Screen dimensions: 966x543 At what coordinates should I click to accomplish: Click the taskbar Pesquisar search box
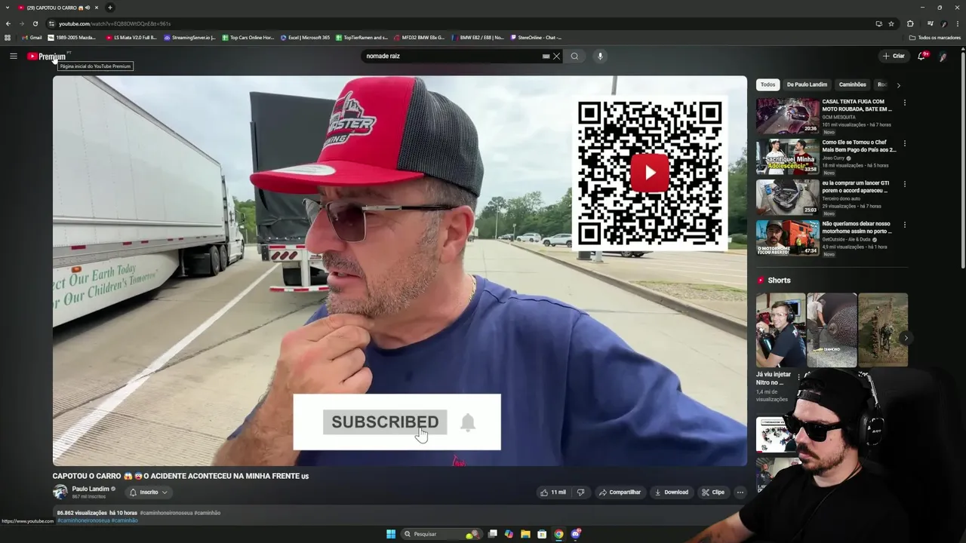tap(441, 534)
